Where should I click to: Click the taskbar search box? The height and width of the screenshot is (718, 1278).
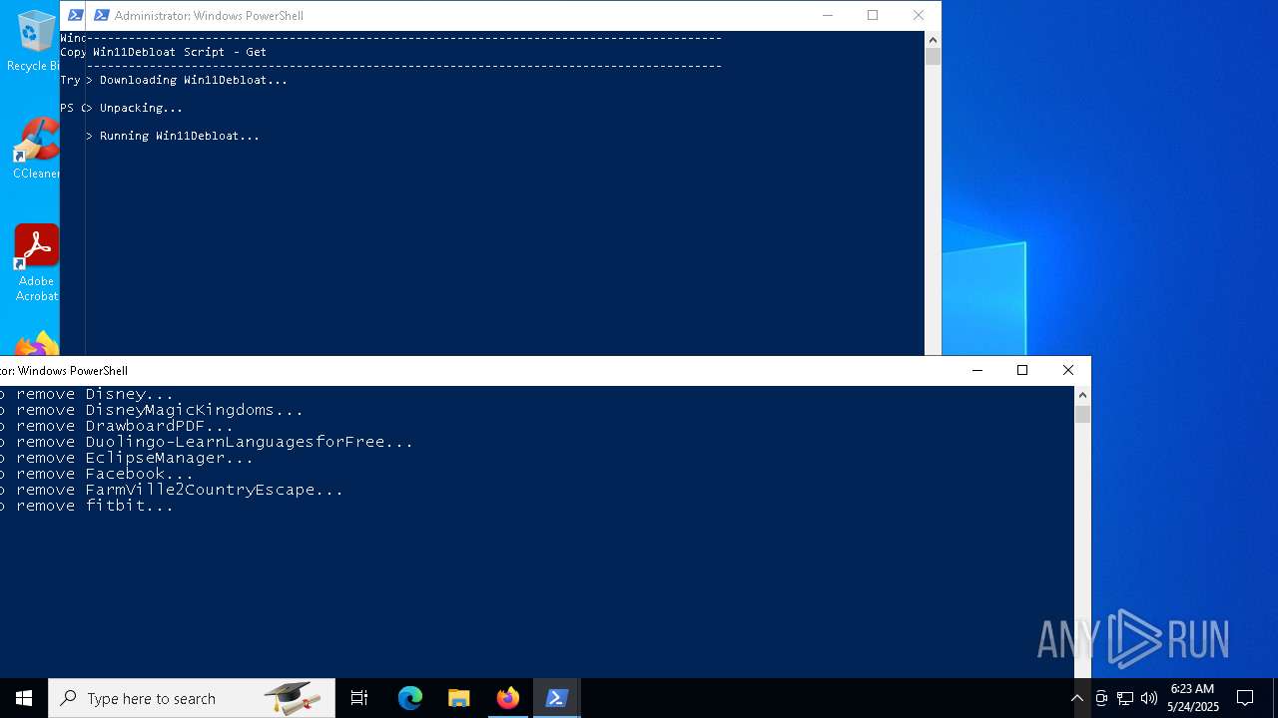click(192, 698)
